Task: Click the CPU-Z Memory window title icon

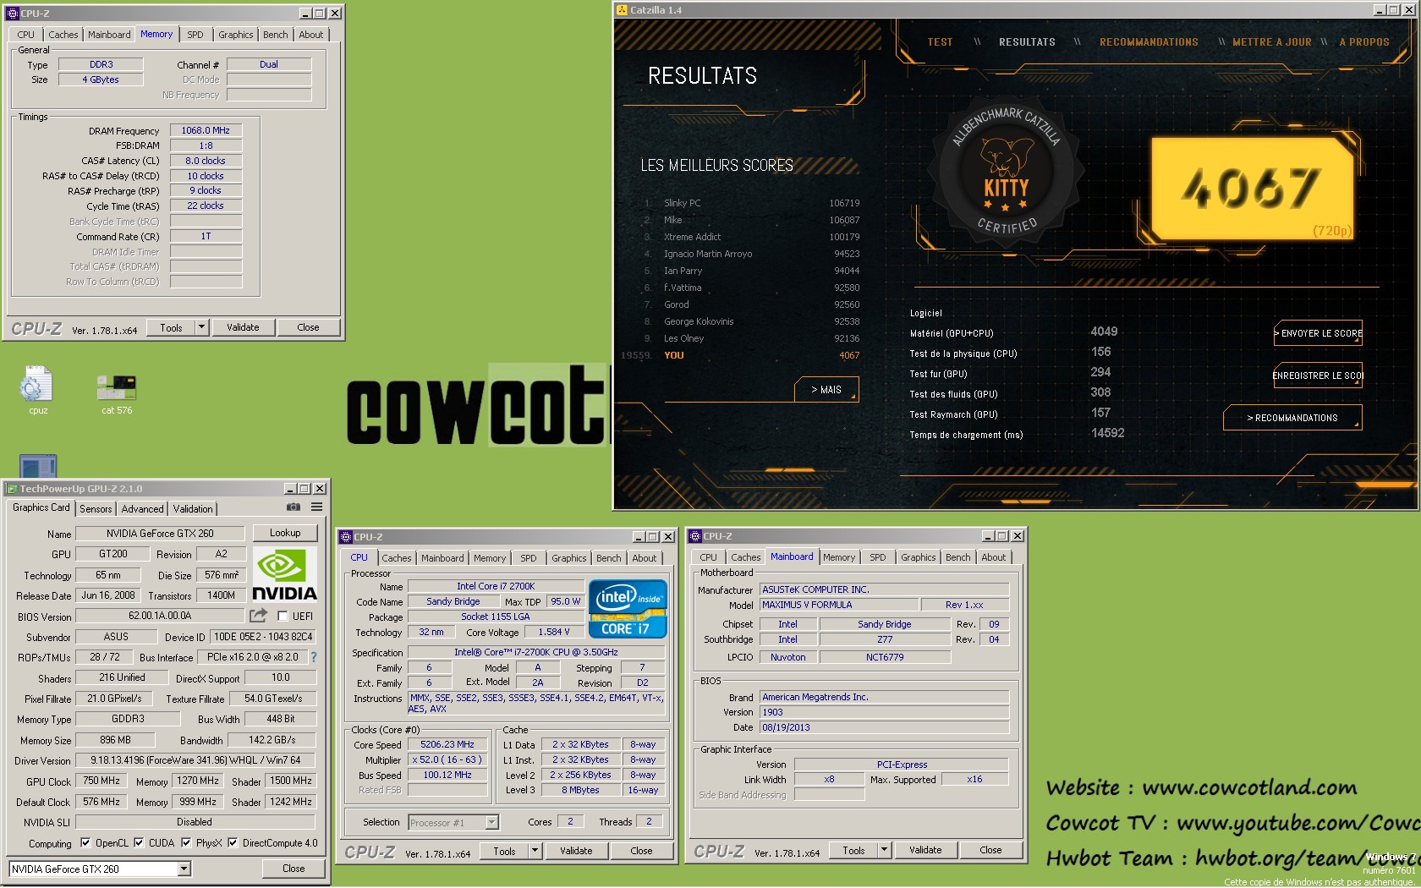Action: pos(12,14)
